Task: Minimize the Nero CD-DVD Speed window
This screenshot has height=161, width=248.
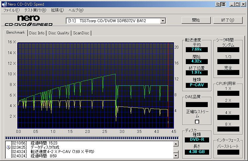Action: [232, 4]
